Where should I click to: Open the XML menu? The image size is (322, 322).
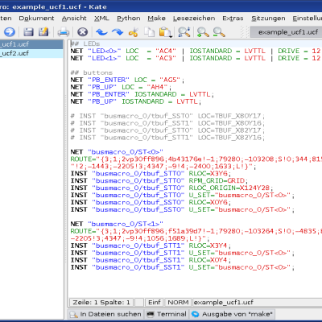click(101, 19)
